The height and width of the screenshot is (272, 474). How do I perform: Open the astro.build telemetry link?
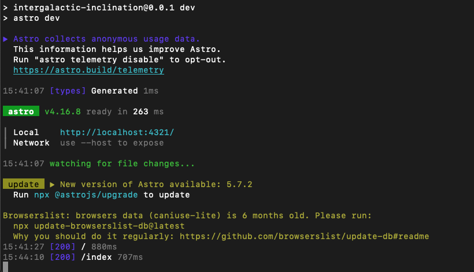point(88,70)
